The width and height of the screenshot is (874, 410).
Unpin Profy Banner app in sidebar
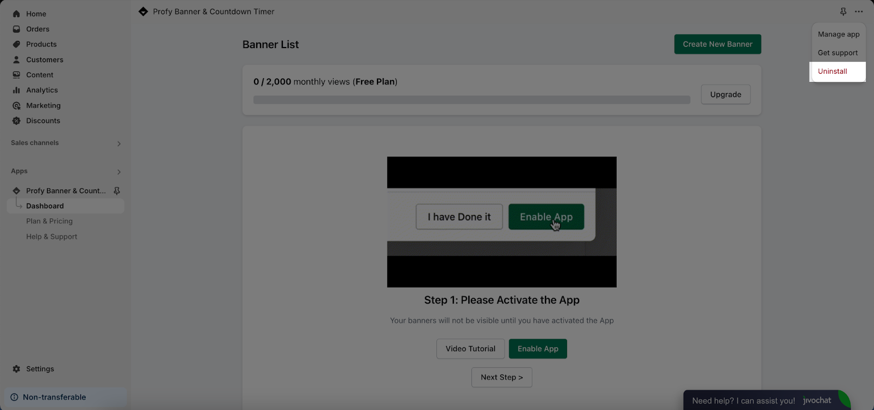click(x=116, y=191)
